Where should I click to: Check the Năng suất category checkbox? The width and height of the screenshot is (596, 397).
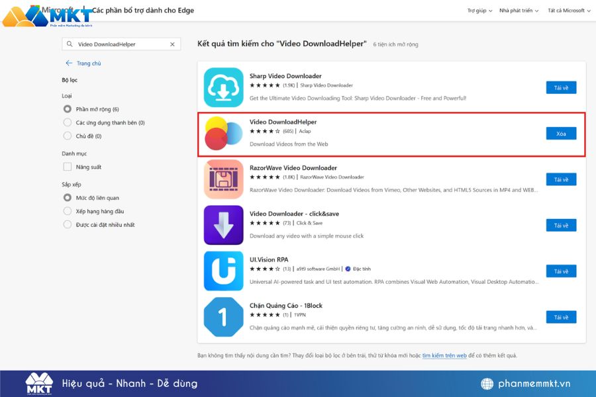pos(68,167)
